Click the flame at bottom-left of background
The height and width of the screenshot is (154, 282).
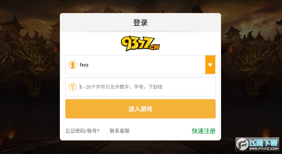[11, 134]
